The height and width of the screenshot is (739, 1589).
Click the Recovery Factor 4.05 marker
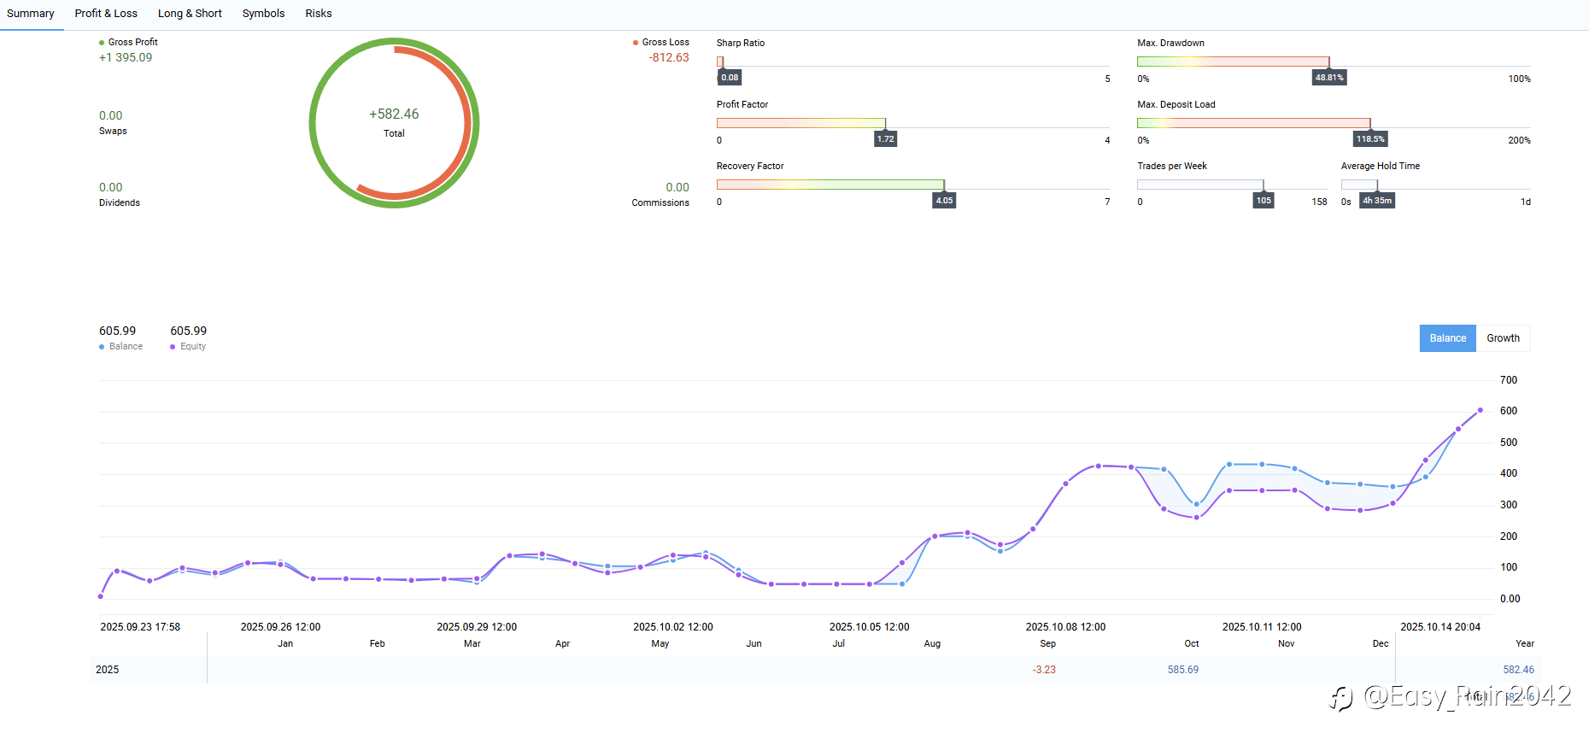click(x=944, y=201)
